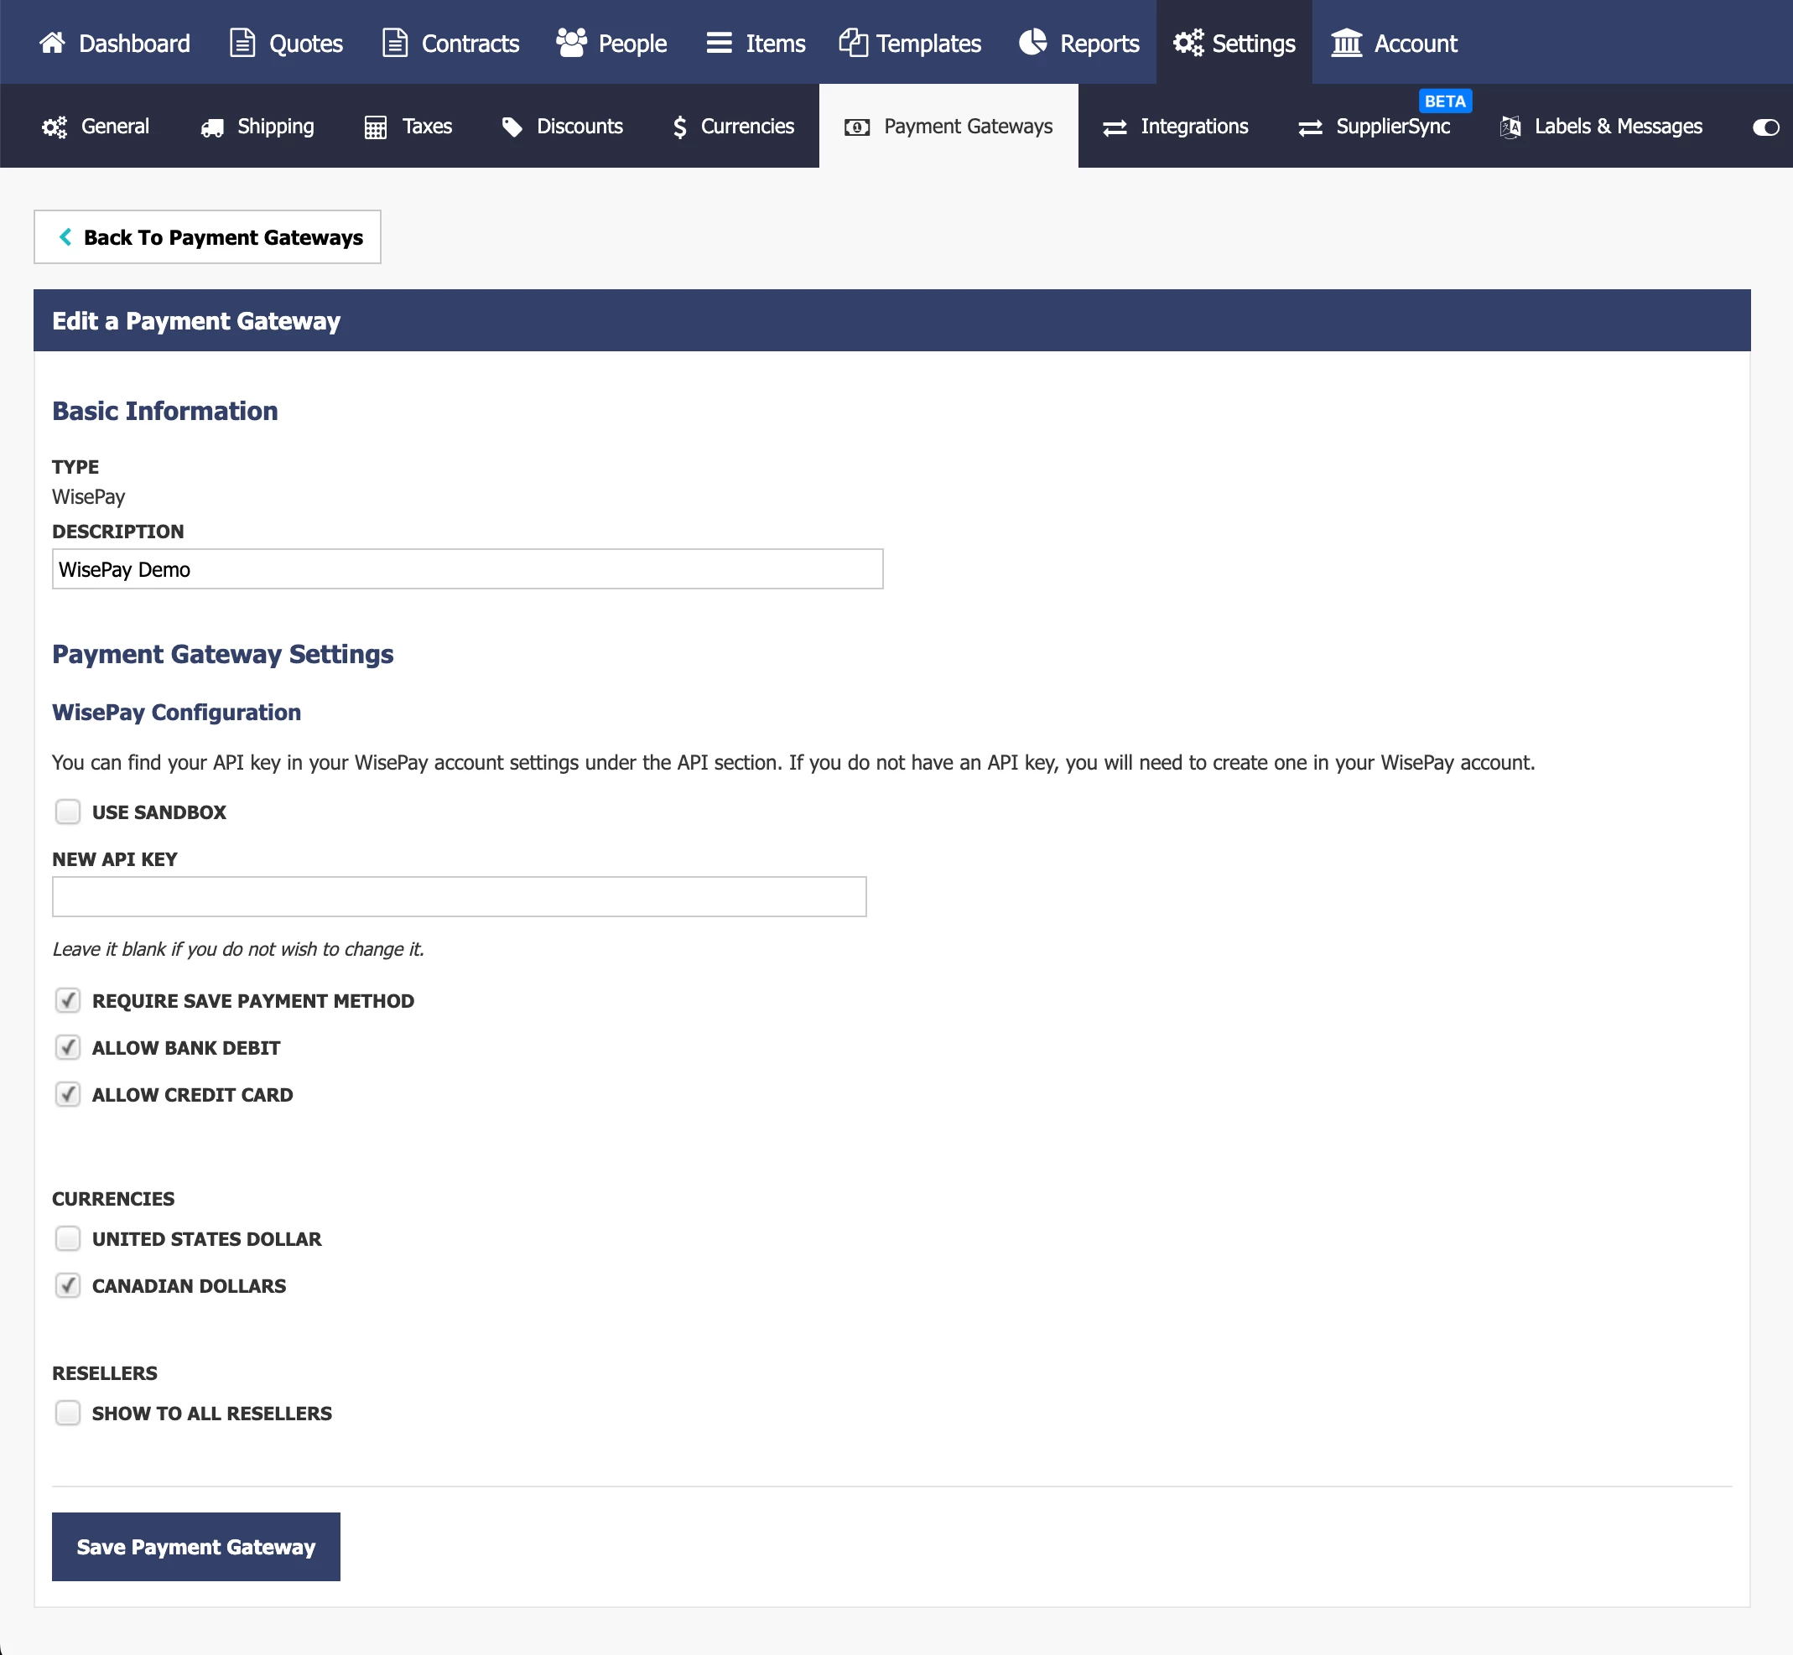Uncheck Allow Bank Debit

click(x=67, y=1047)
